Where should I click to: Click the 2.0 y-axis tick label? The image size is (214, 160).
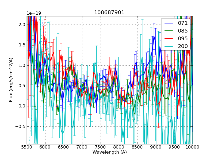[x=22, y=25]
